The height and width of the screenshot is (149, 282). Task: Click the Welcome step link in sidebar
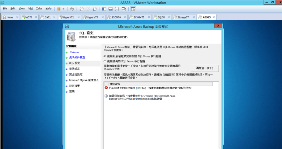(74, 52)
